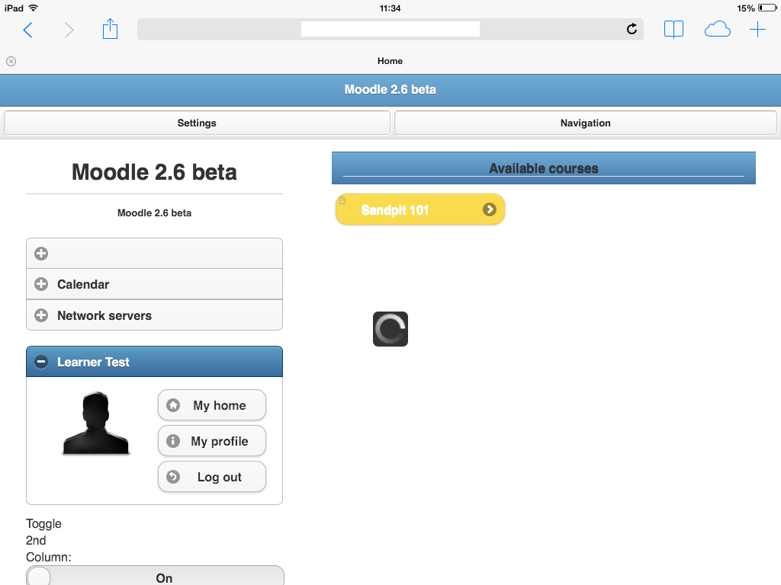This screenshot has width=781, height=585.
Task: Click the Log out button
Action: click(212, 477)
